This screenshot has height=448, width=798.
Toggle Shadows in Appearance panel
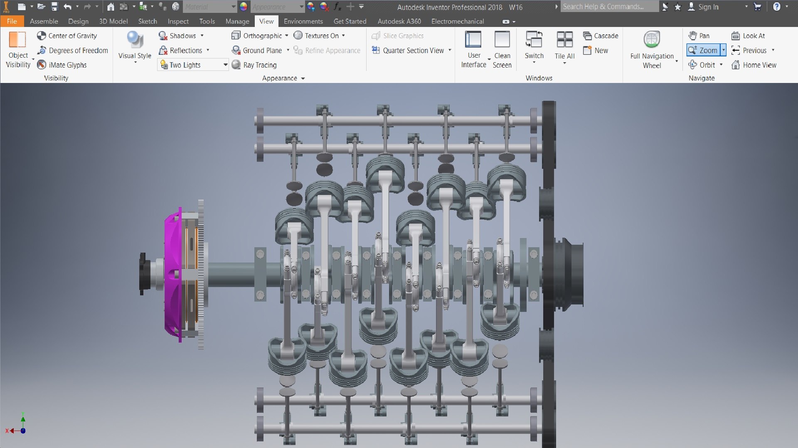pos(177,36)
